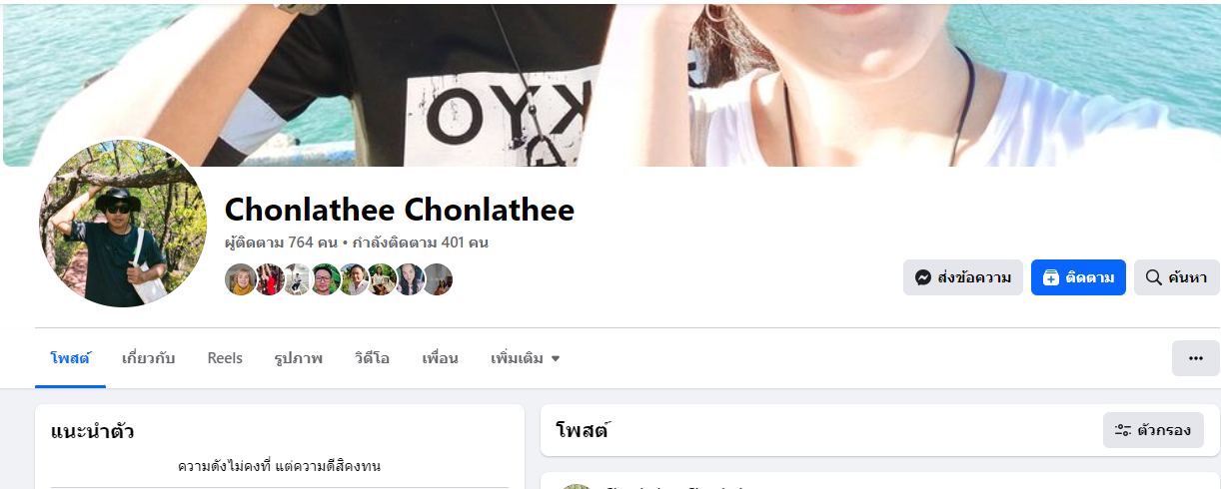
Task: Click the ตัวกรอง filter button
Action: pos(1153,430)
